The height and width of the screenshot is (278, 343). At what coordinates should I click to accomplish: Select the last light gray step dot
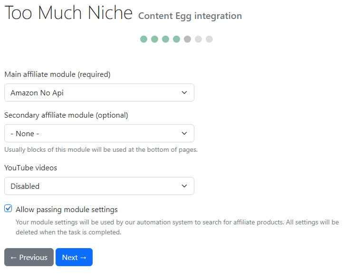pos(210,39)
